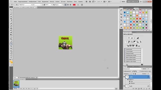Select the Horizontal Type tool in toolbox
The height and width of the screenshot is (90, 161).
click(x=11, y=44)
